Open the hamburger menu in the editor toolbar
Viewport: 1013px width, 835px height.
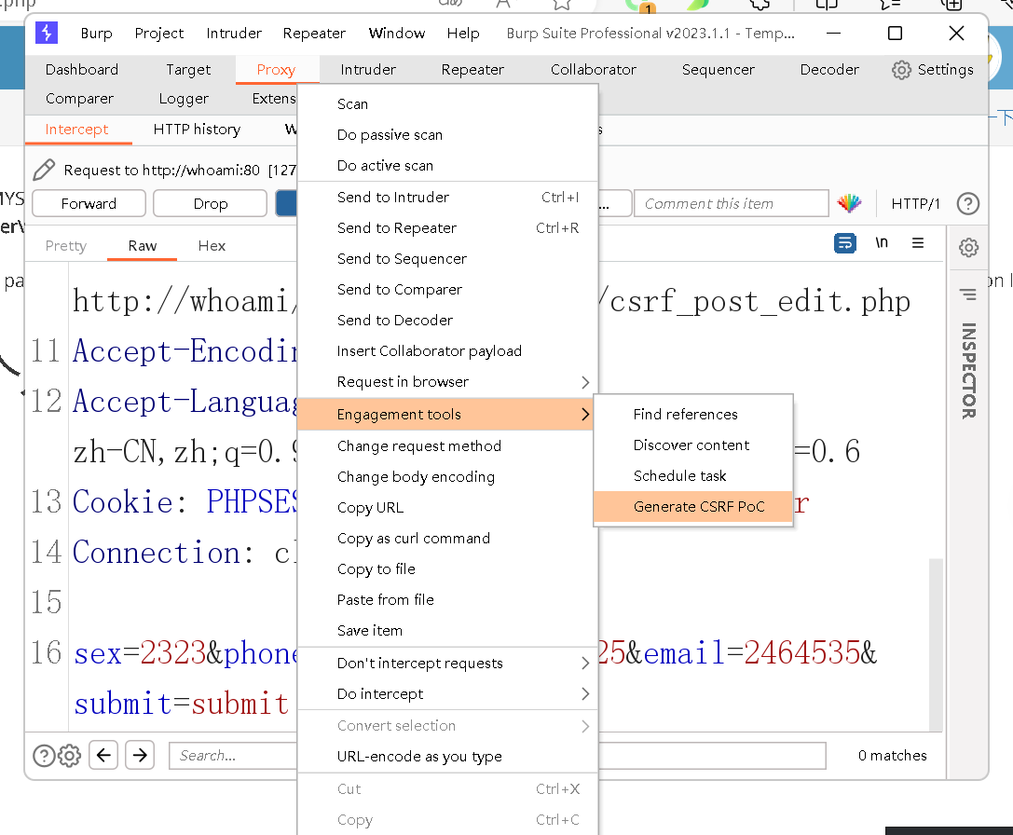click(918, 242)
